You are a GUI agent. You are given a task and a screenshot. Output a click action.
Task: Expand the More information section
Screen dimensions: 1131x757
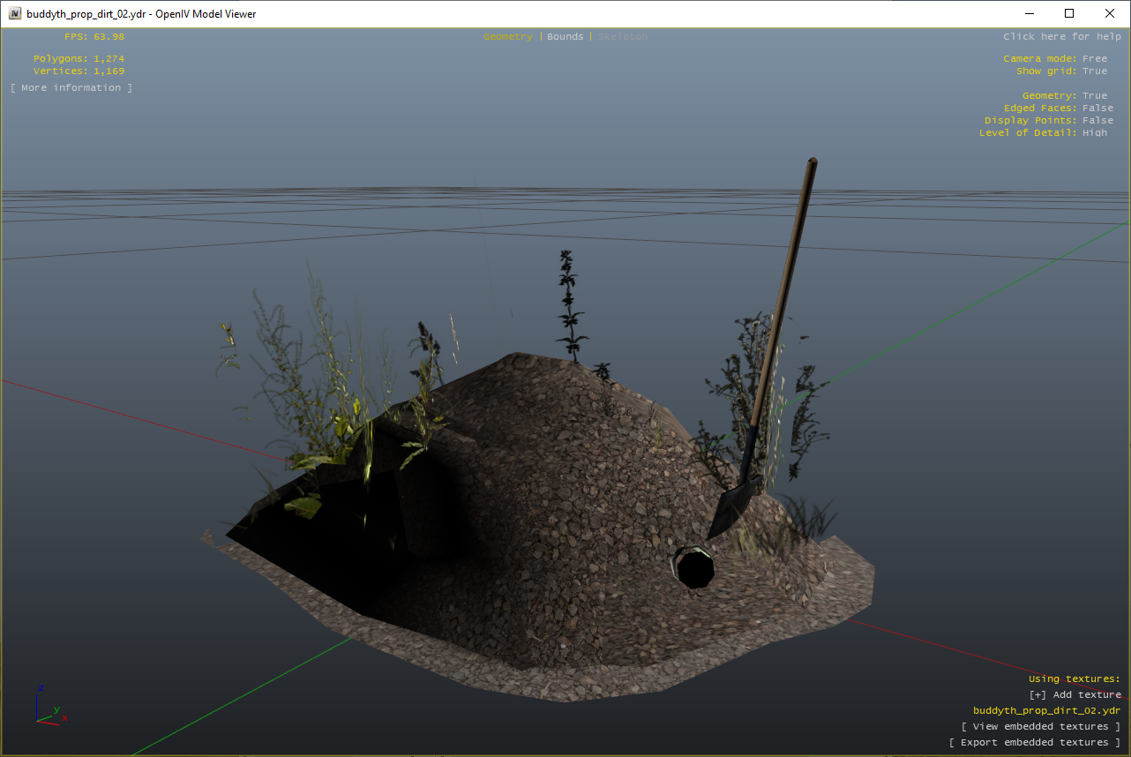pos(71,88)
